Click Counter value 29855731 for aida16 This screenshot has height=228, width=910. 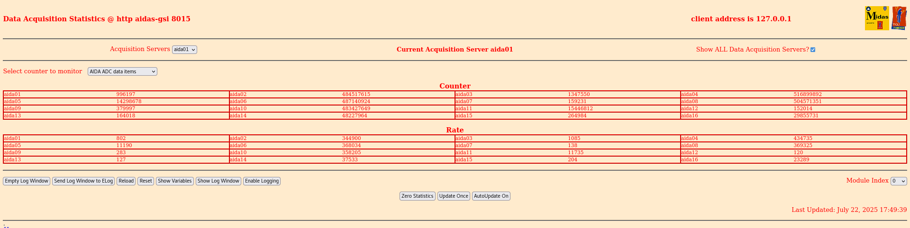[x=806, y=116]
